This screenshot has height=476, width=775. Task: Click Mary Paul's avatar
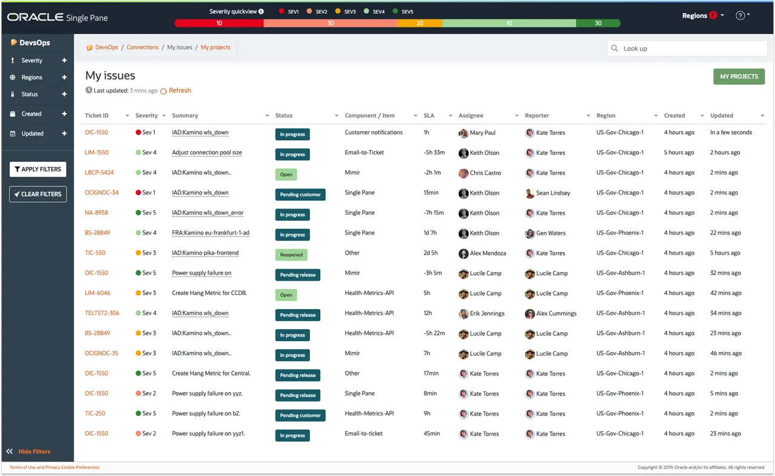point(463,133)
